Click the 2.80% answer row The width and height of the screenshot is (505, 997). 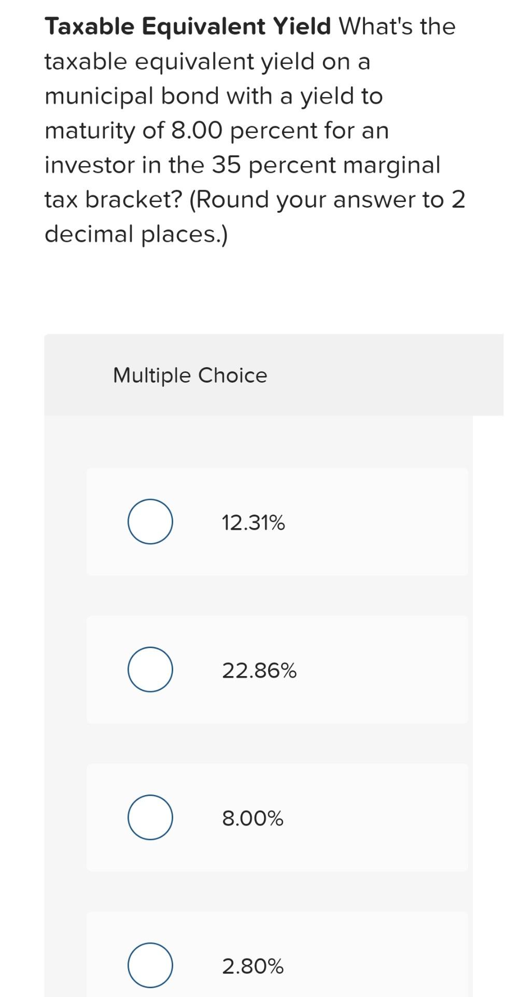(278, 965)
